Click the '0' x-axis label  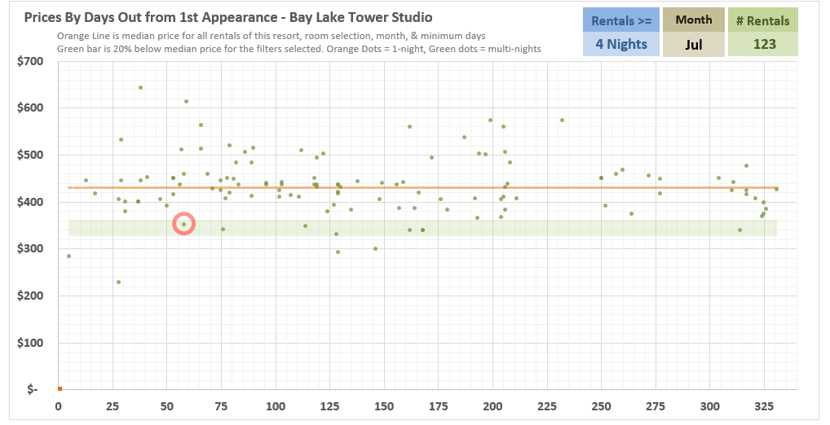(59, 406)
